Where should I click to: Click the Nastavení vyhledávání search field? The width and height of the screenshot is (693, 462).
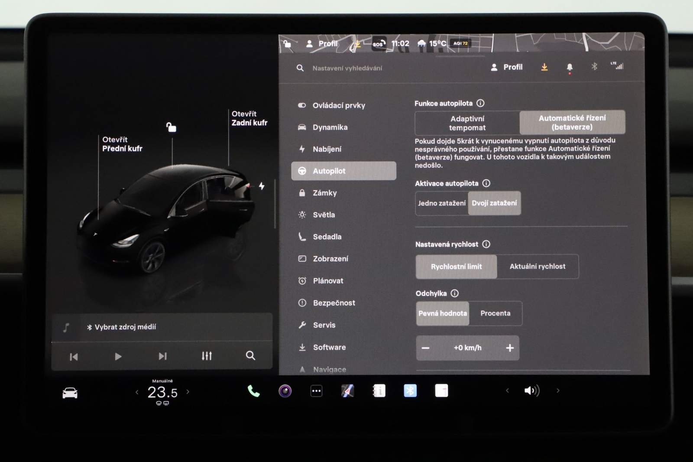(x=349, y=68)
